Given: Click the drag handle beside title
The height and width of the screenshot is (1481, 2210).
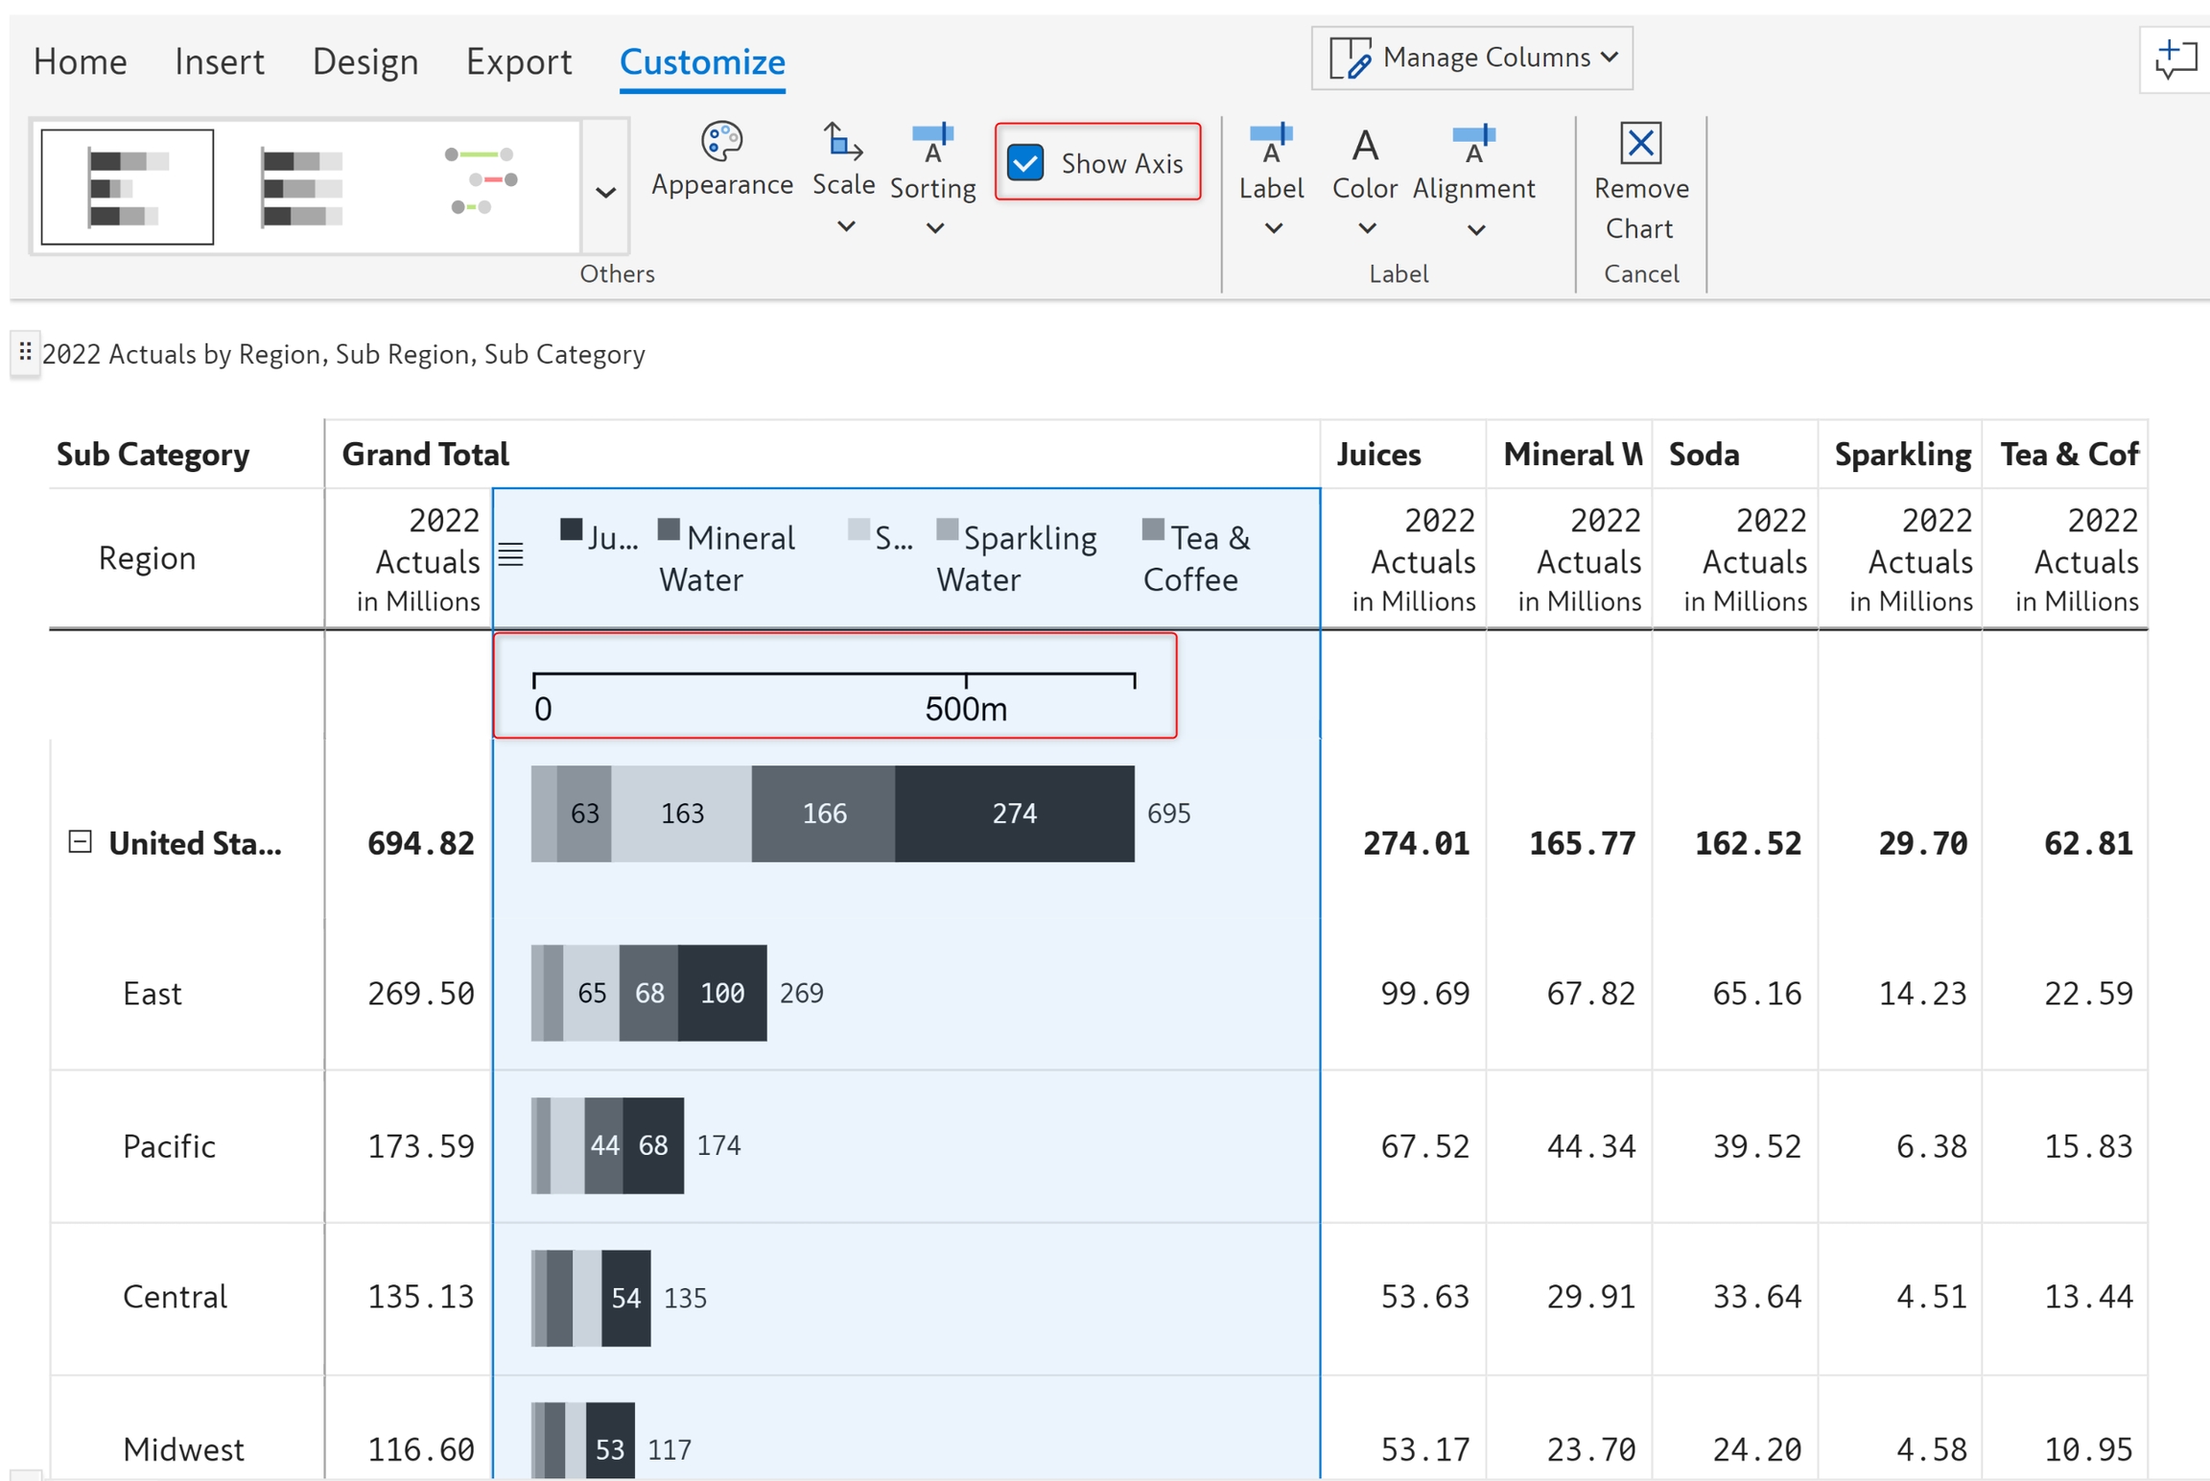Looking at the screenshot, I should point(25,352).
